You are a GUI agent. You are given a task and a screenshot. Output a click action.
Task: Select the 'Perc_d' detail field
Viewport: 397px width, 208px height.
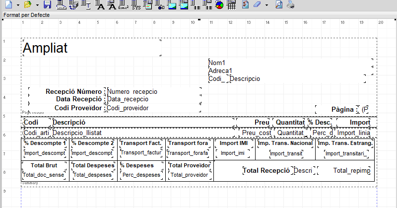tap(322, 133)
